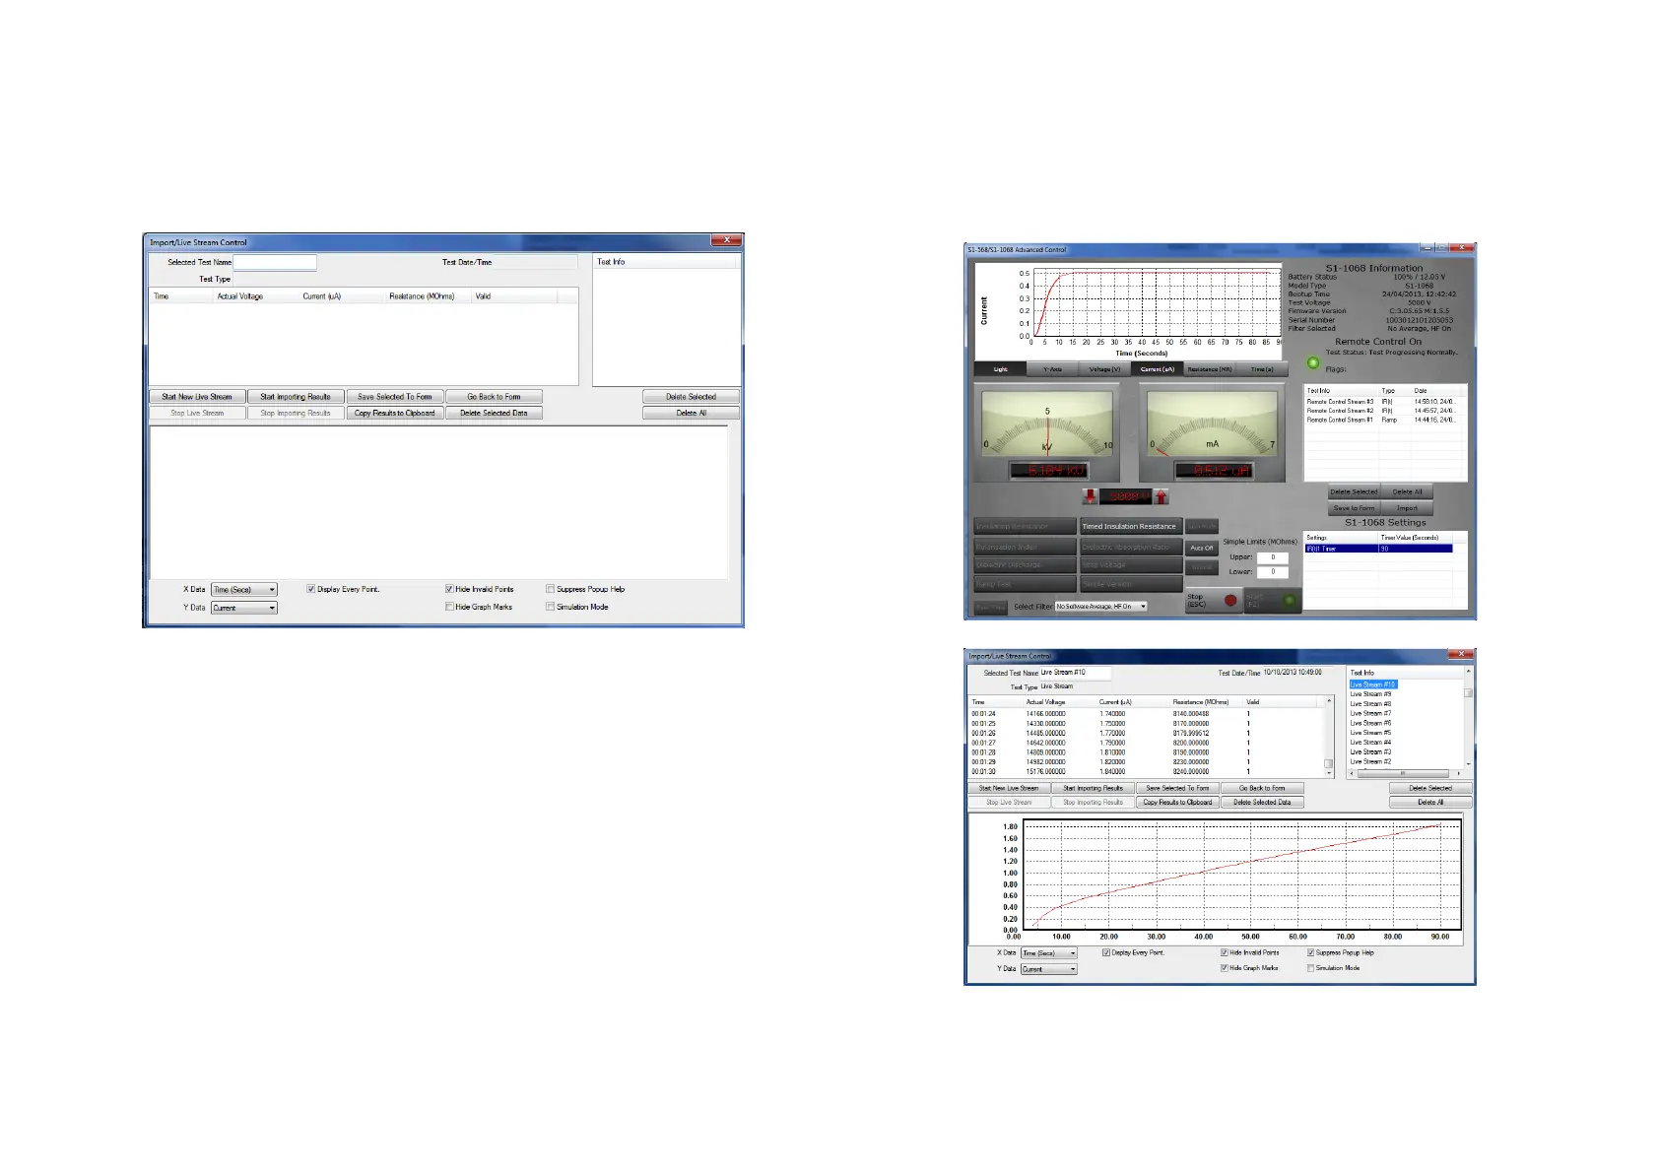
Task: Open Y Data dropdown below the graph
Action: [x=1049, y=969]
